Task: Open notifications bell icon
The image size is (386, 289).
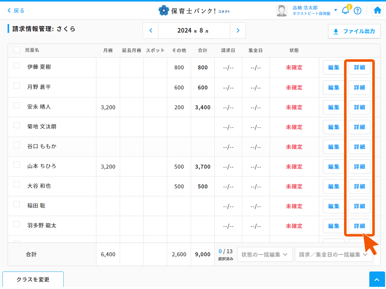Action: coord(345,10)
